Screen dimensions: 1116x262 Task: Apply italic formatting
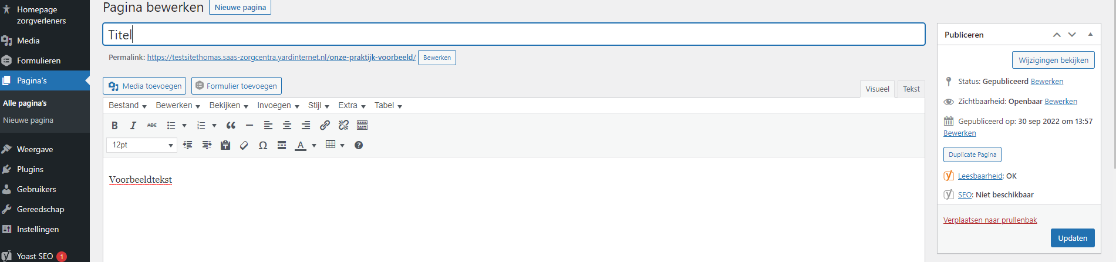(x=133, y=125)
